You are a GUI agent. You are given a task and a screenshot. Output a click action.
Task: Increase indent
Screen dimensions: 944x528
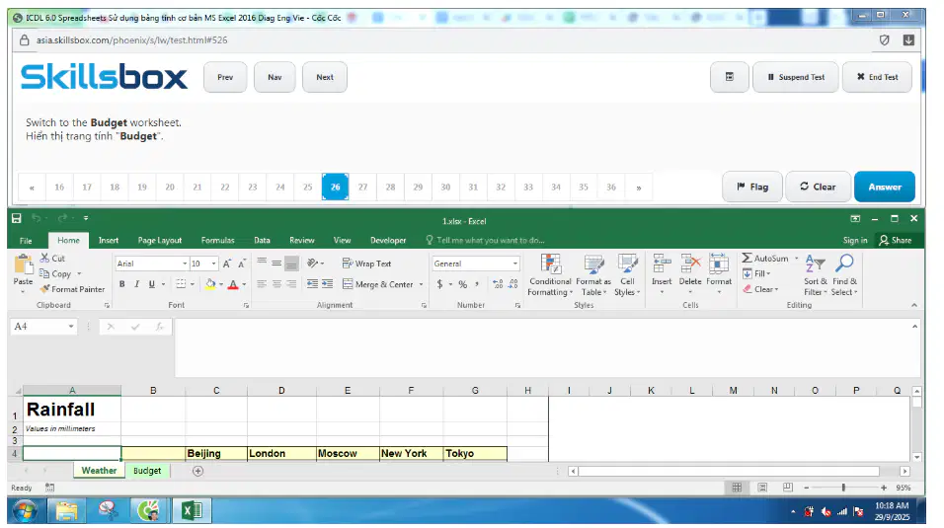coord(328,284)
